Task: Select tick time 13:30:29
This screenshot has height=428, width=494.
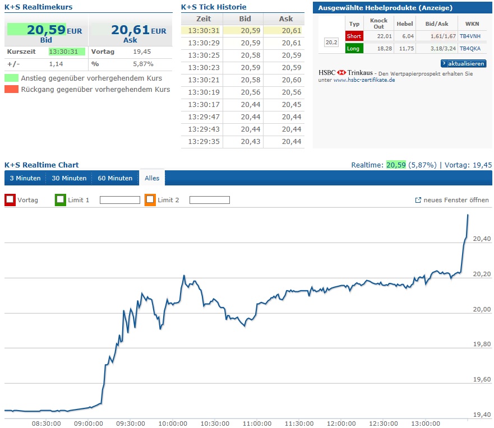Action: coord(204,43)
